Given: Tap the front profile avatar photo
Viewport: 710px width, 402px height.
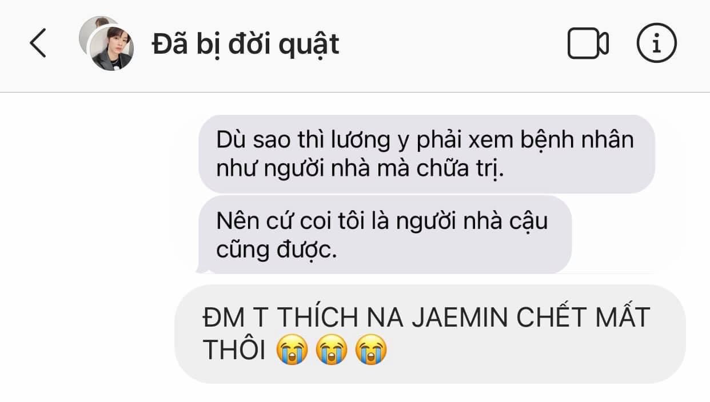Looking at the screenshot, I should [x=113, y=49].
